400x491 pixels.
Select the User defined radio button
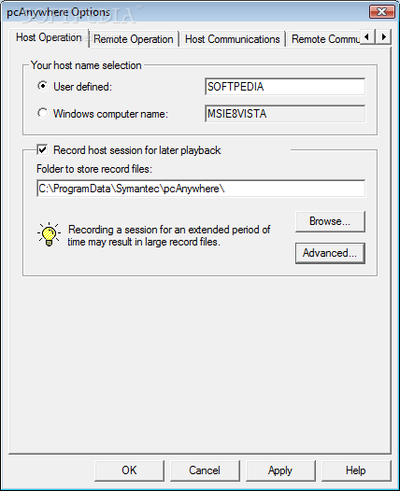[43, 86]
